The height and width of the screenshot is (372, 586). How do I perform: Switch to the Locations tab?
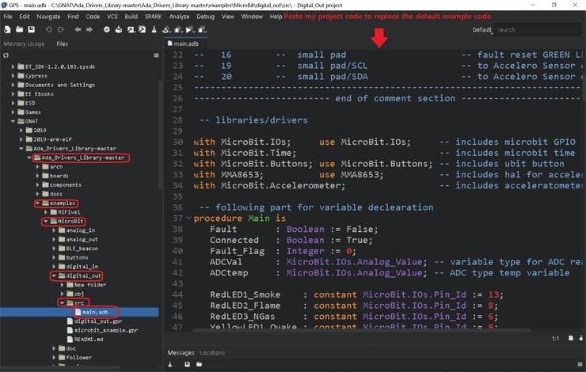212,352
